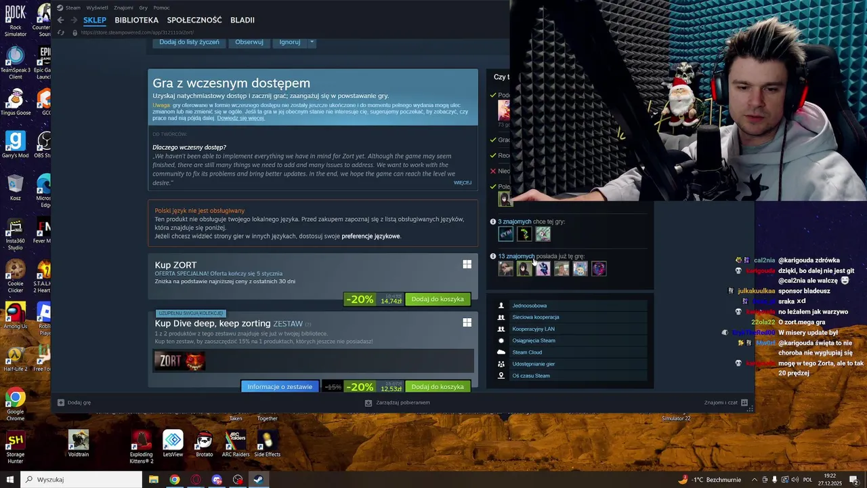Click Informacje o zestawie button
The height and width of the screenshot is (488, 867).
click(x=280, y=386)
